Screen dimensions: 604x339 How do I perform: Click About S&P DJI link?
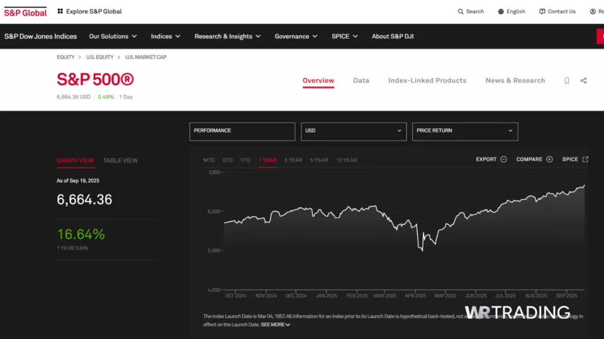pyautogui.click(x=393, y=36)
